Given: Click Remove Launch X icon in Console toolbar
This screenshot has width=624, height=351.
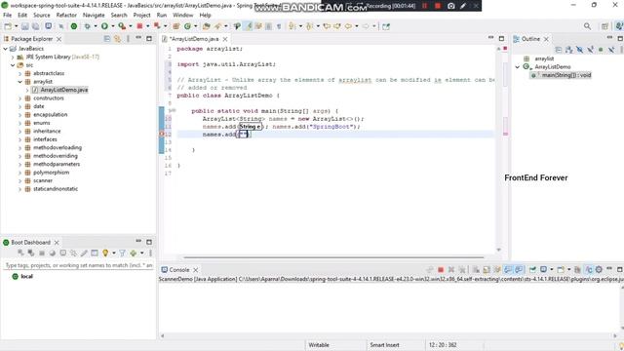Looking at the screenshot, I should tap(451, 270).
